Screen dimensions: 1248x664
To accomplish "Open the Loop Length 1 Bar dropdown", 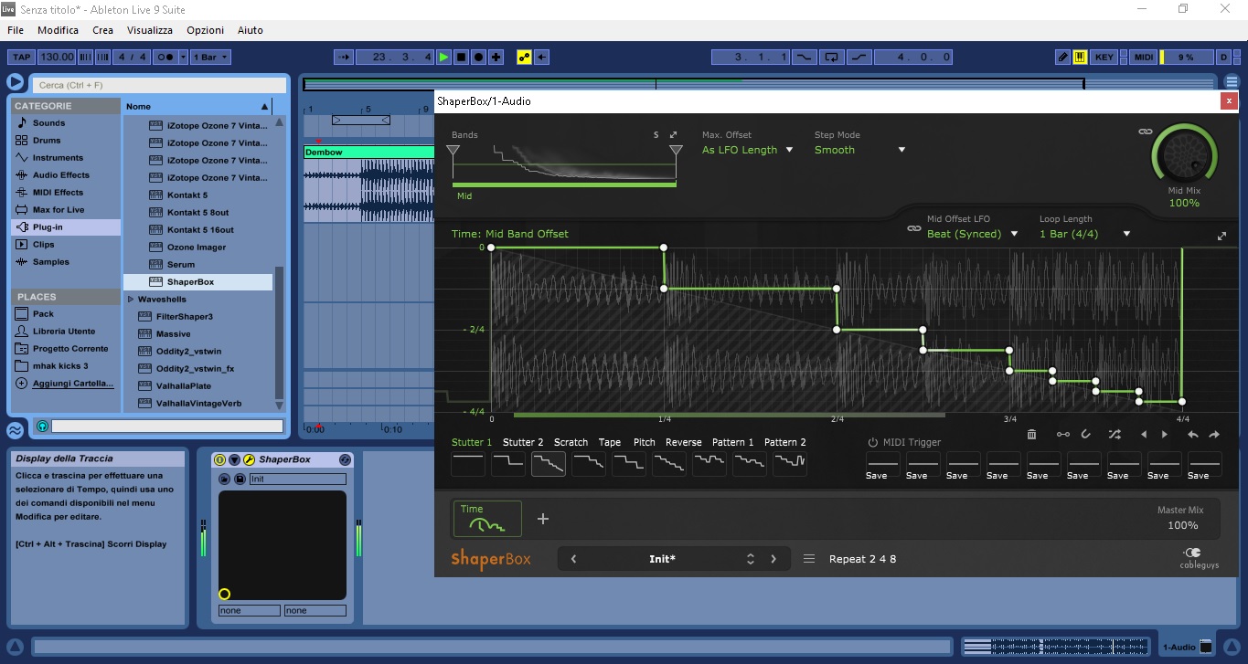I will pos(1084,234).
